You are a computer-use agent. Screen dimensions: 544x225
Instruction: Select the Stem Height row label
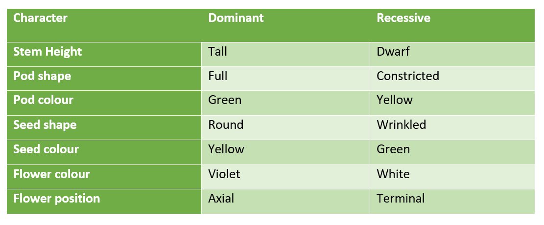(x=47, y=52)
